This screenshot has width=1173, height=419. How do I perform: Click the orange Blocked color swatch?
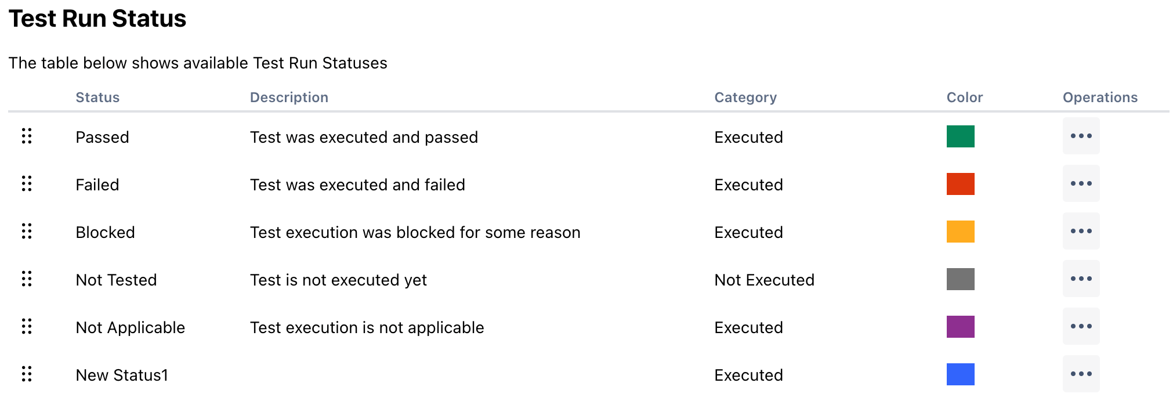(x=960, y=232)
